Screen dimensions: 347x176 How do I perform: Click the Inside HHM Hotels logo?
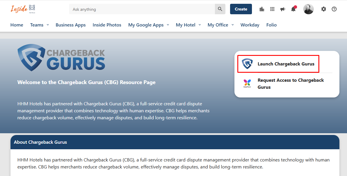point(23,9)
